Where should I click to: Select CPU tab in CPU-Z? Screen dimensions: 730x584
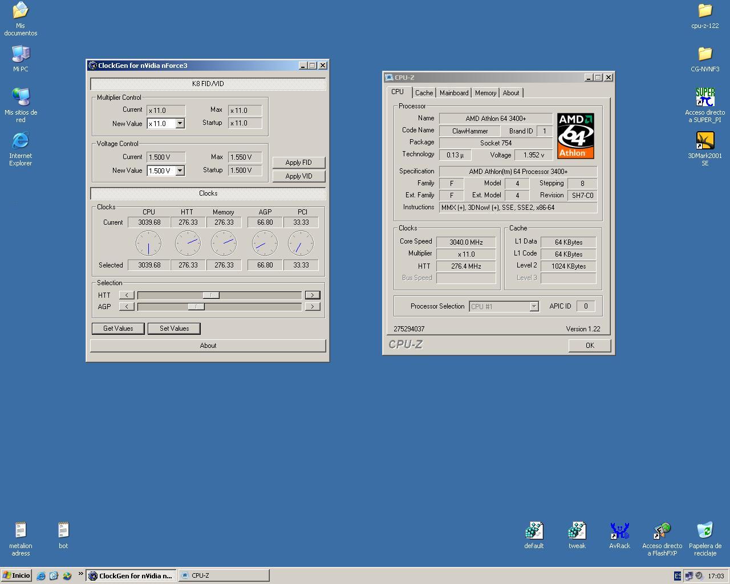(x=398, y=92)
